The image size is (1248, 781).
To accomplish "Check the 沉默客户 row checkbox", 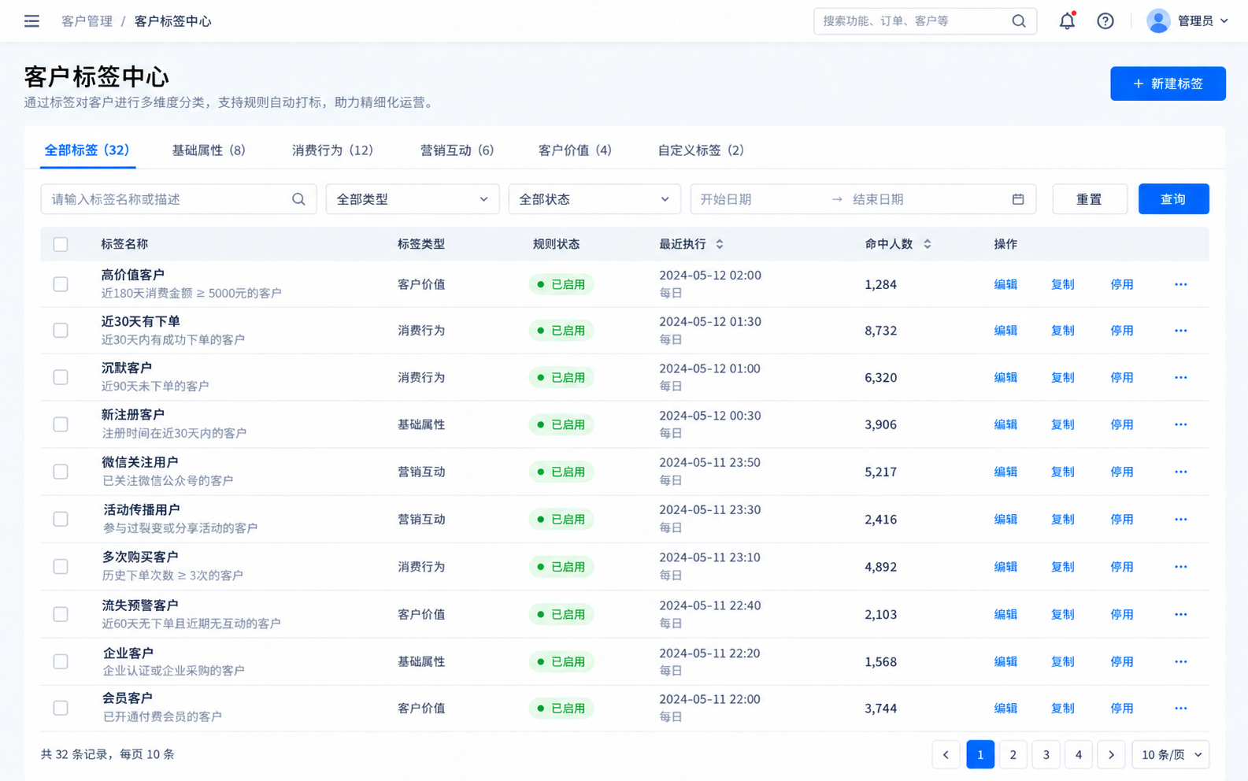I will coord(61,378).
